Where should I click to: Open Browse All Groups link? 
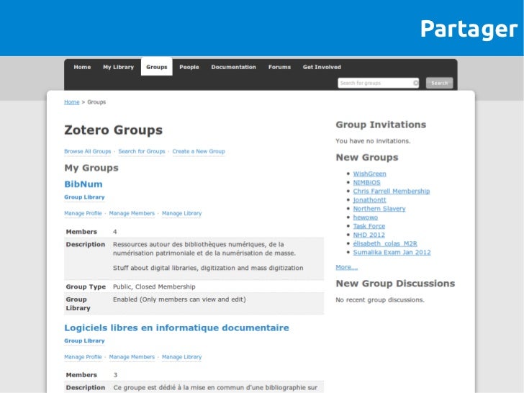(x=88, y=151)
